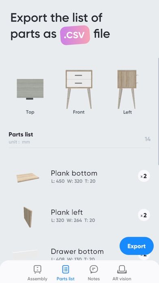
Task: Open the Notes speech bubble icon
Action: [94, 269]
